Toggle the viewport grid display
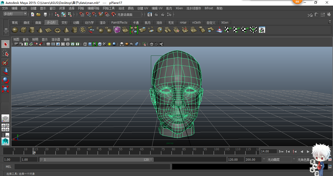This screenshot has height=176, width=333. (48, 44)
